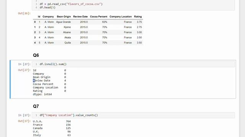Click the Company column header
Screen dimensions: 245x137
click(x=48, y=17)
